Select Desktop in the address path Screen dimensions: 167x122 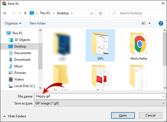pos(63,13)
